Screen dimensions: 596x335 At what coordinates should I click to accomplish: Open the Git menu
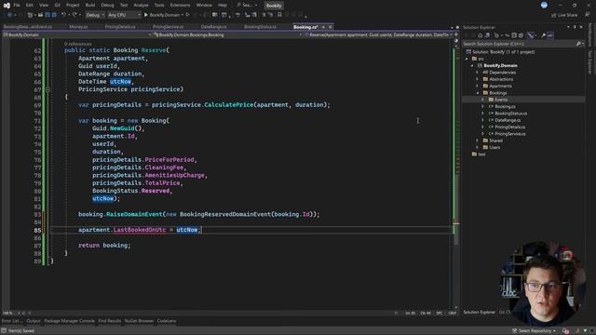[58, 6]
